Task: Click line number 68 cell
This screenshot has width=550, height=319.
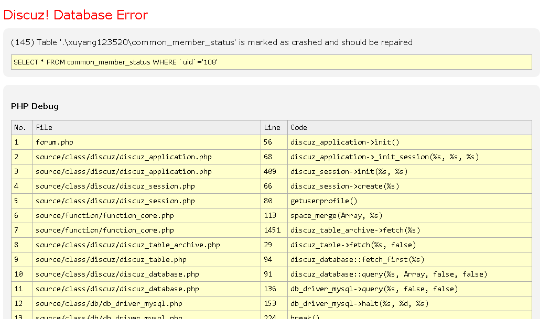Action: [274, 157]
